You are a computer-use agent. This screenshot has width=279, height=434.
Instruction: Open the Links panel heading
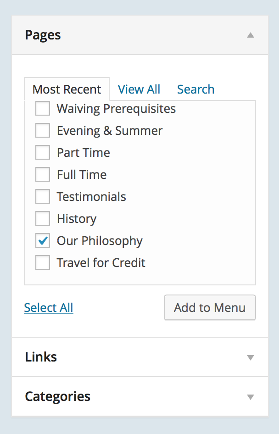(41, 357)
